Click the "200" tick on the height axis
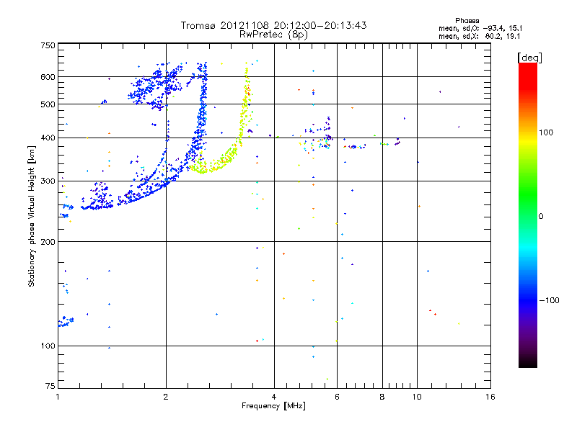Viewport: 577px width, 432px height. 48,242
